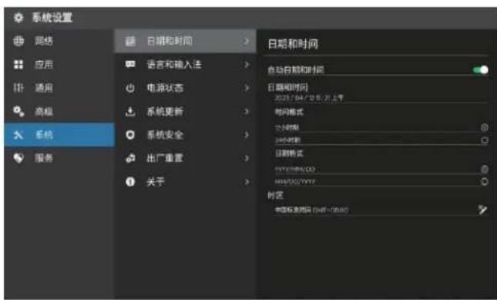Open the 通用 general sliders icon
This screenshot has height=300, width=497.
tap(18, 88)
